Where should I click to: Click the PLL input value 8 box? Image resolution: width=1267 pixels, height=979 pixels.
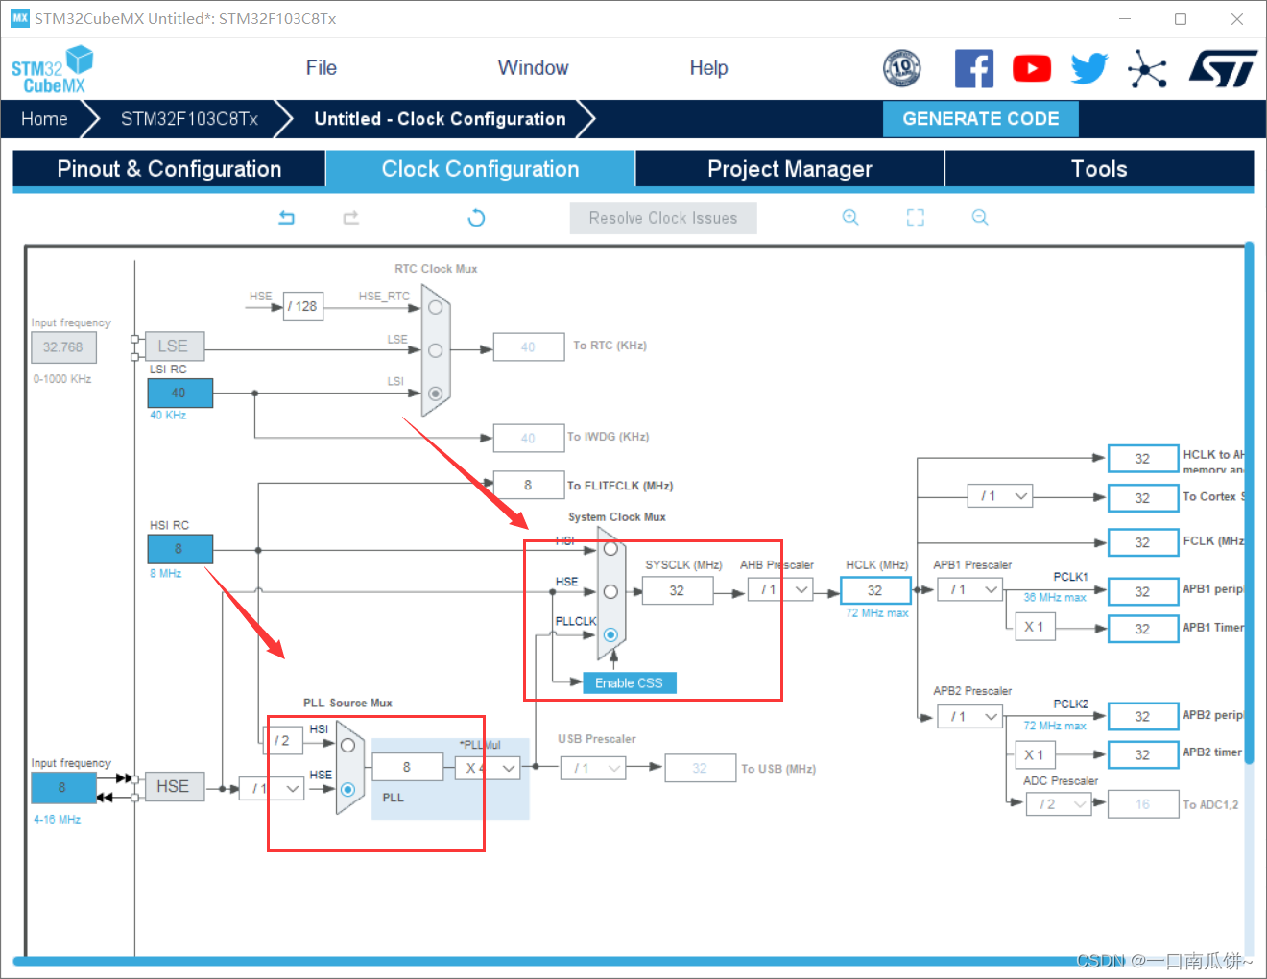click(408, 767)
